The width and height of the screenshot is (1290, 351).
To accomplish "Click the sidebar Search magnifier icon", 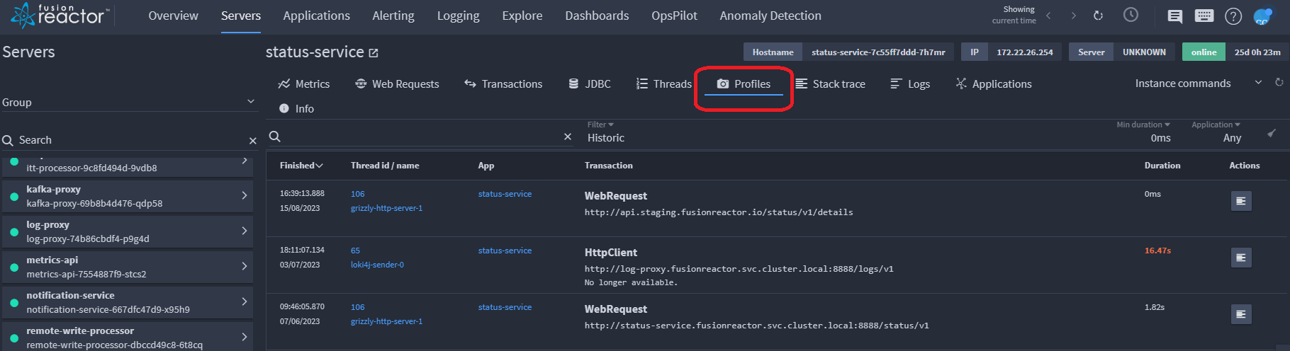I will [8, 140].
